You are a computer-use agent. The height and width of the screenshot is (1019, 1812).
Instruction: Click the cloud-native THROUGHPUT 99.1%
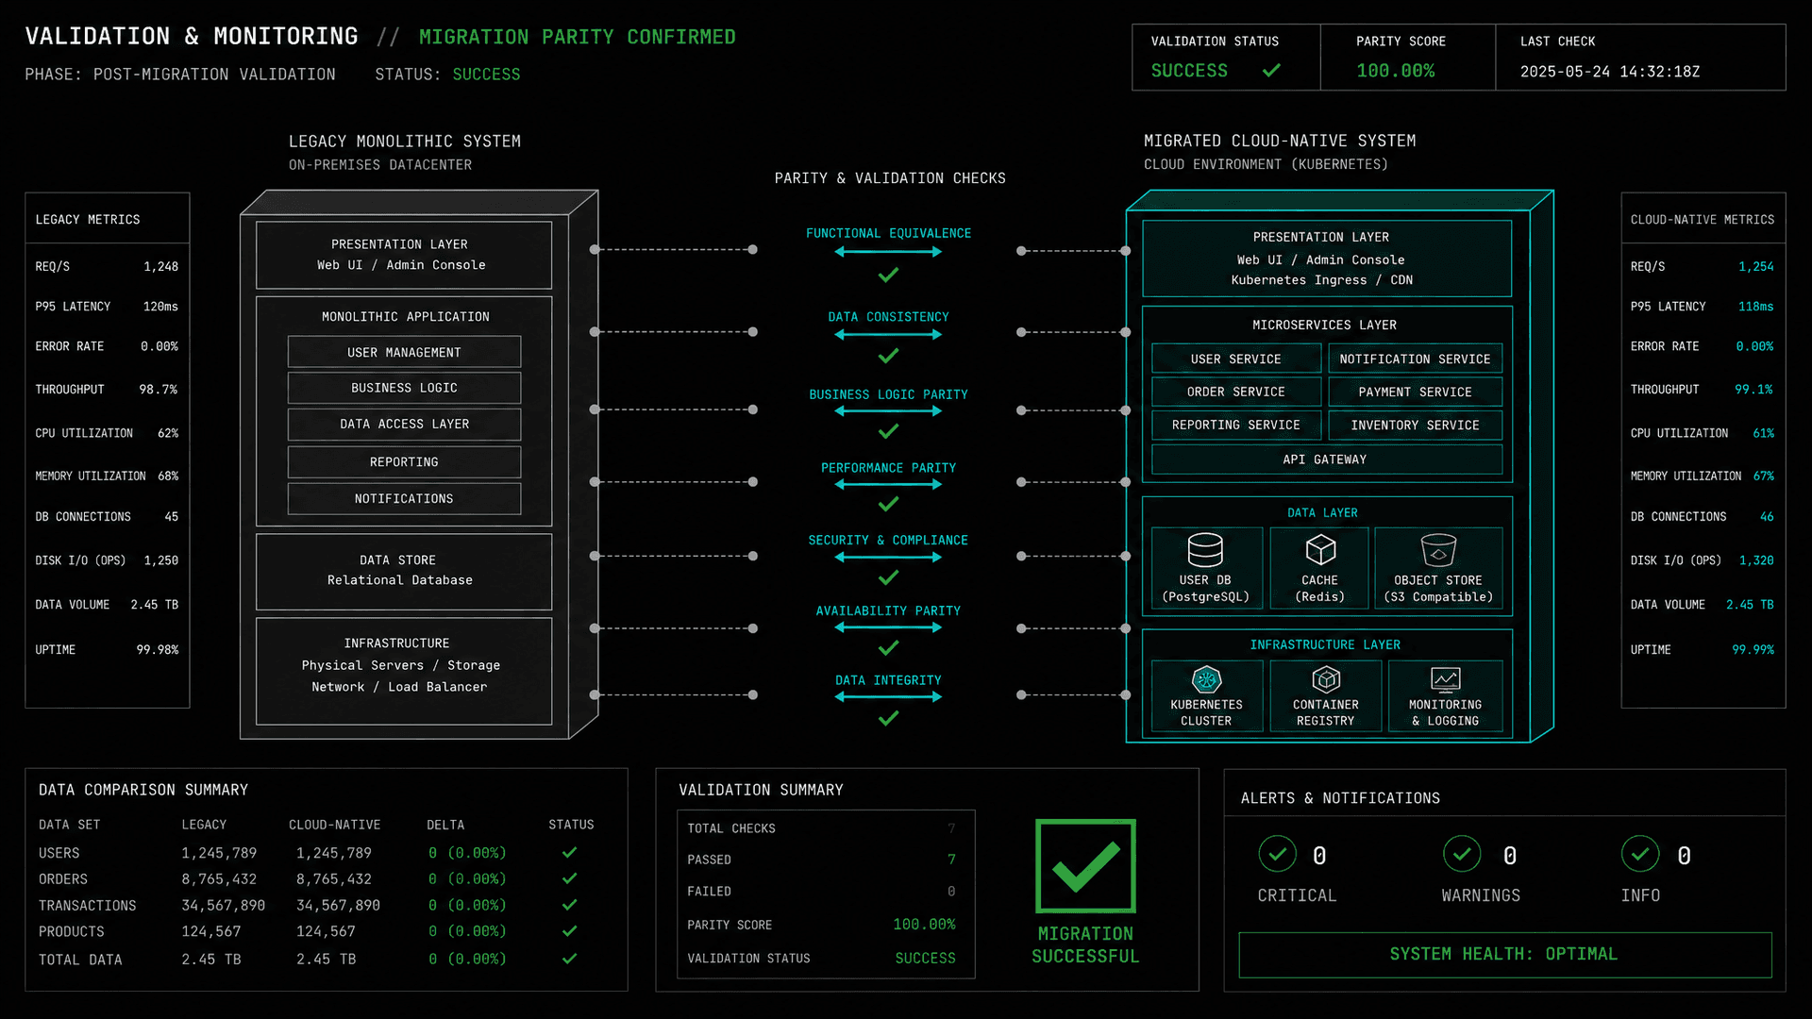click(x=1753, y=390)
